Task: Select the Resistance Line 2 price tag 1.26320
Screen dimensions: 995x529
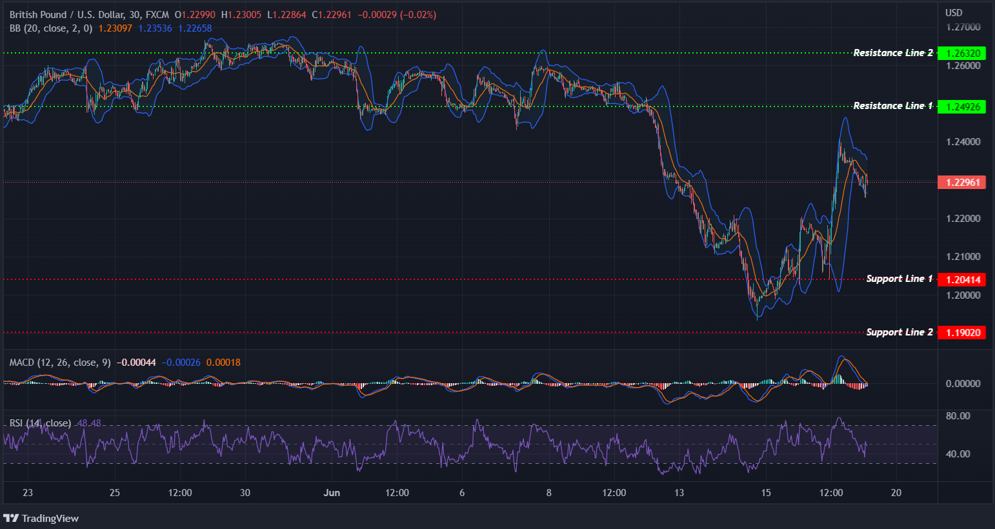Action: coord(961,53)
